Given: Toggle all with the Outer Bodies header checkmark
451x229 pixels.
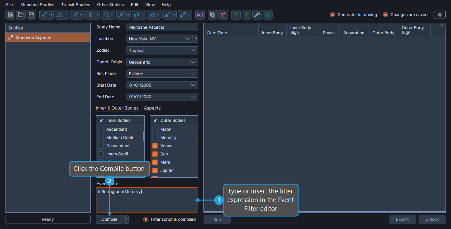Looking at the screenshot, I should coord(156,120).
